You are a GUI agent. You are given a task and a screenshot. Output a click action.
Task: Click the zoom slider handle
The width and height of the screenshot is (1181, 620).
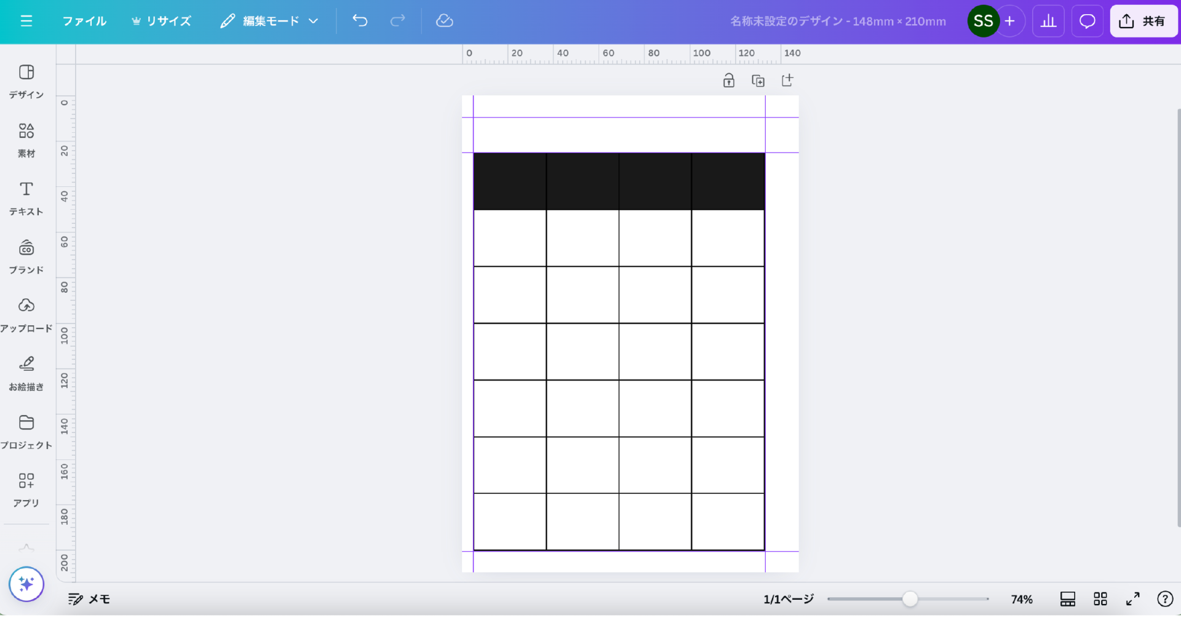[x=910, y=599]
